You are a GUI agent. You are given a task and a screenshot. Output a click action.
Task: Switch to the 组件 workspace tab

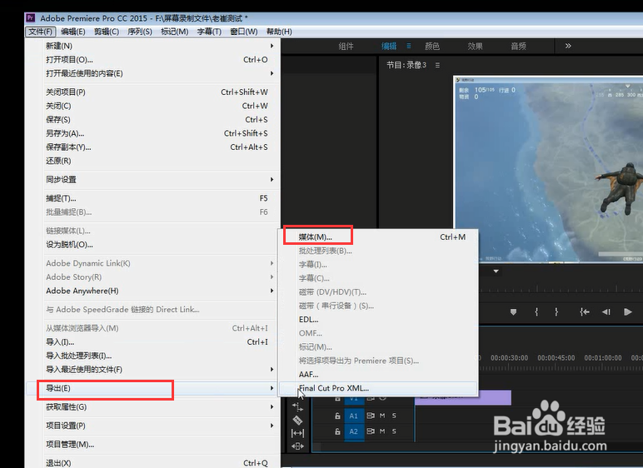tap(346, 47)
